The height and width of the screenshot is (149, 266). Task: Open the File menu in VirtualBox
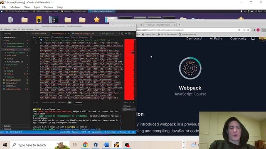4,7
